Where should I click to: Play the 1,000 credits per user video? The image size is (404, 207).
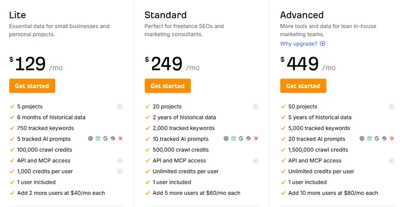coord(120,172)
